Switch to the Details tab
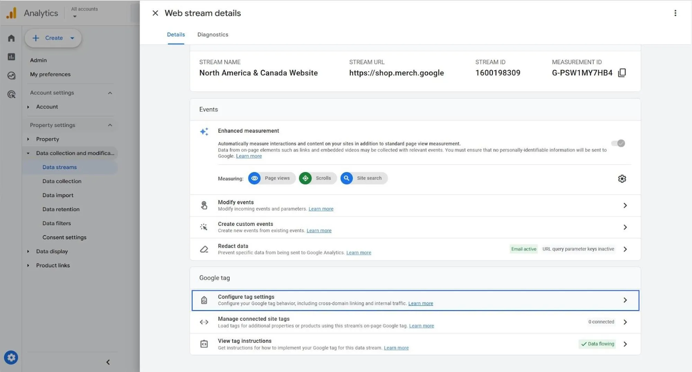This screenshot has width=692, height=372. point(176,35)
